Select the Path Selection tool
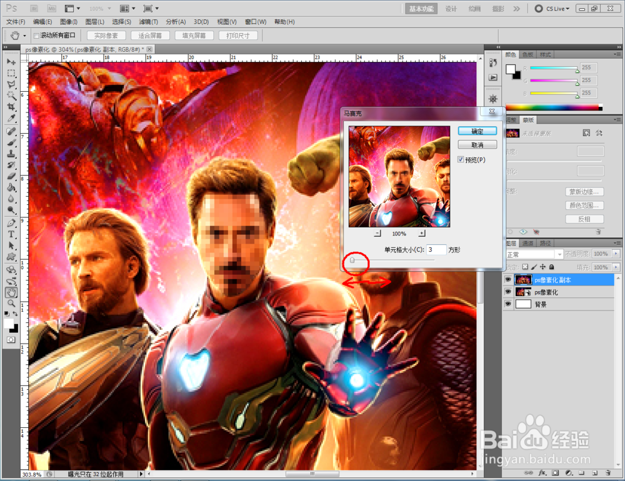The width and height of the screenshot is (625, 481). click(x=11, y=245)
